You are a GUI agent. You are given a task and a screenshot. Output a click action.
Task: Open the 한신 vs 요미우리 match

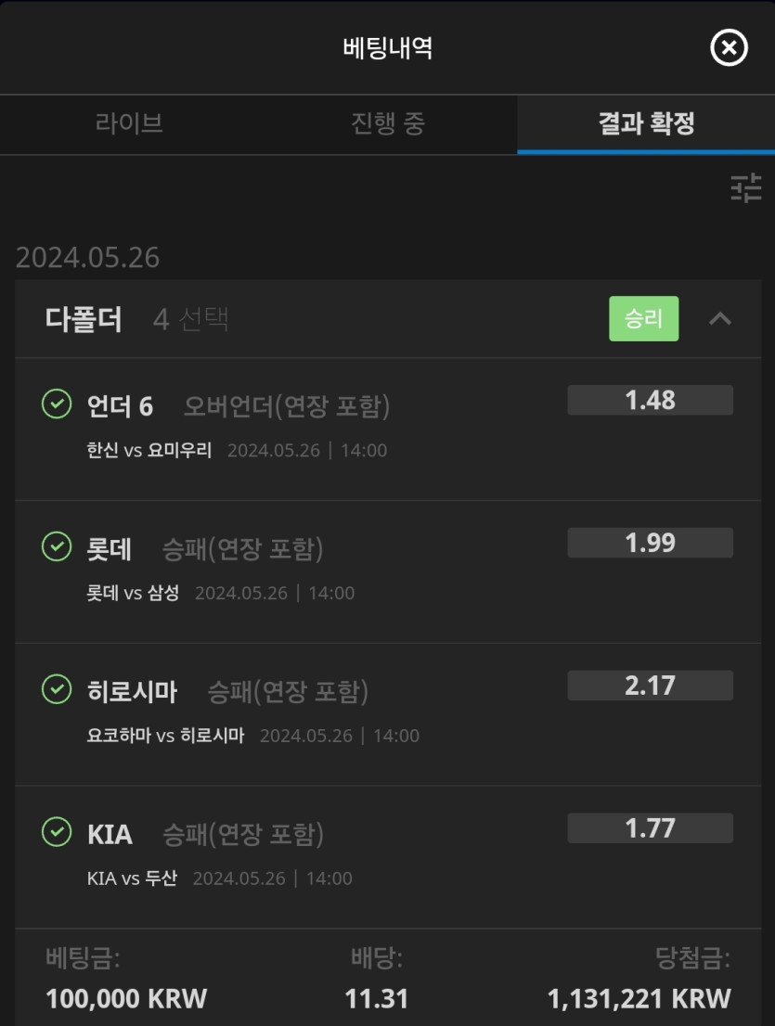tap(149, 451)
